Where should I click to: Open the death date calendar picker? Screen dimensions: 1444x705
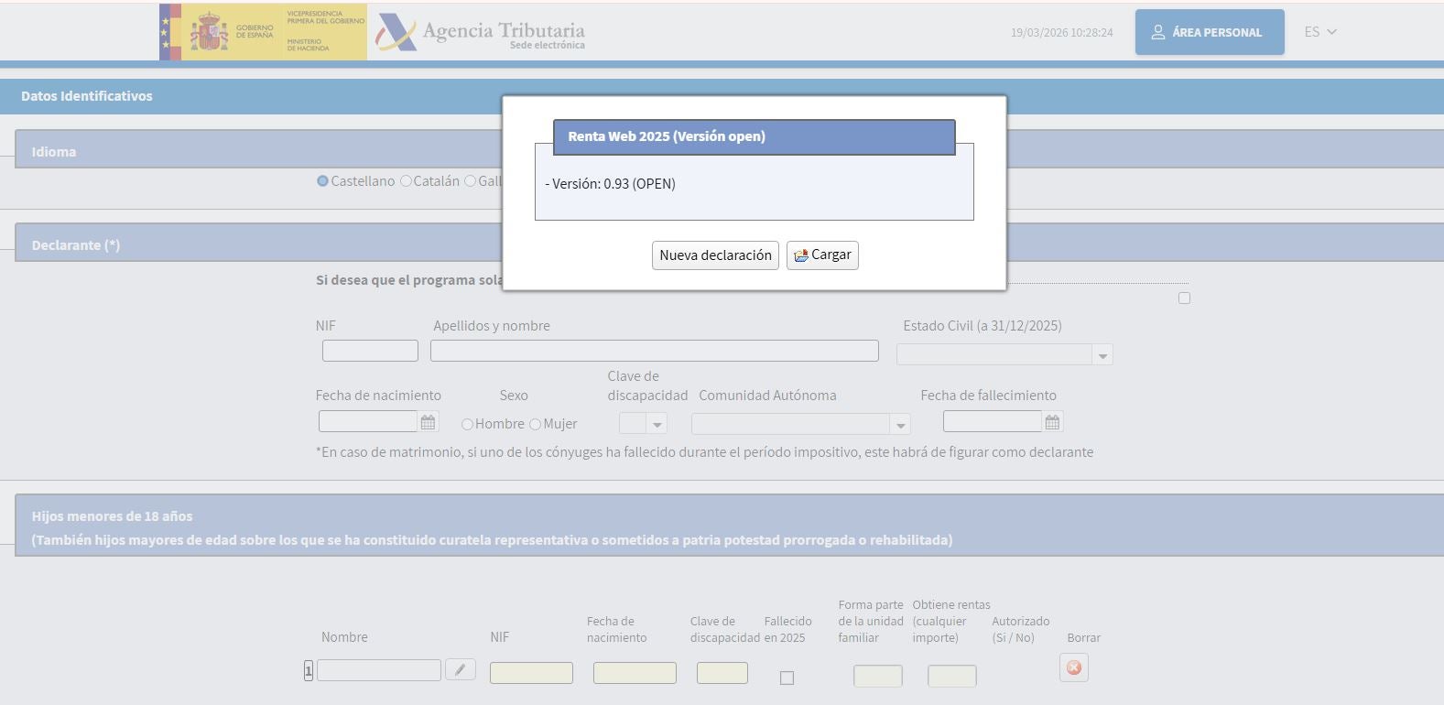click(x=1052, y=422)
